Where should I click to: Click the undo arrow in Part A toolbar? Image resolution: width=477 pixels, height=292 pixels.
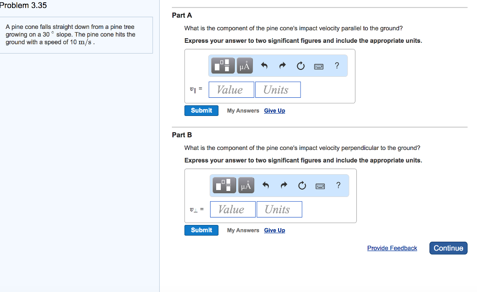(264, 66)
